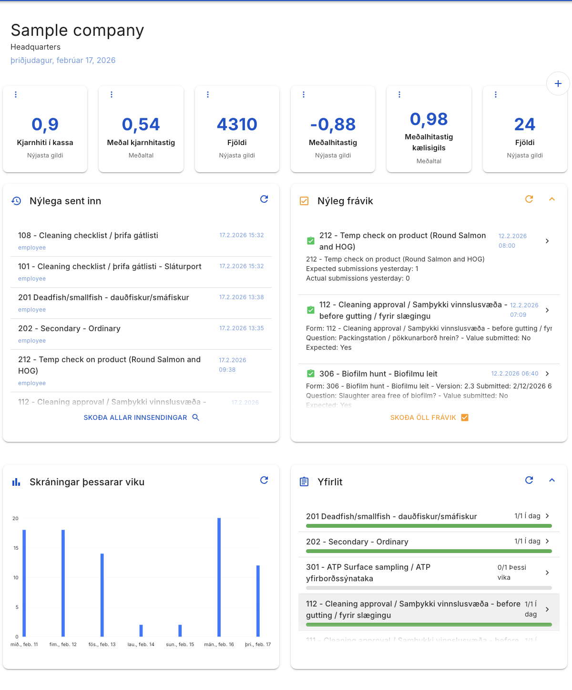Click progress bar under 201 Deadfish/smallfish in Yfirlit

(x=429, y=526)
